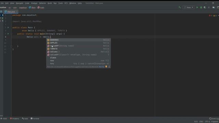Open the Window menu

tap(73, 3)
